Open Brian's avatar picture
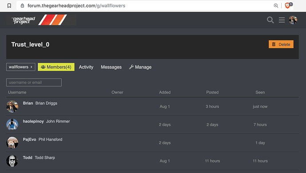 pyautogui.click(x=12, y=106)
